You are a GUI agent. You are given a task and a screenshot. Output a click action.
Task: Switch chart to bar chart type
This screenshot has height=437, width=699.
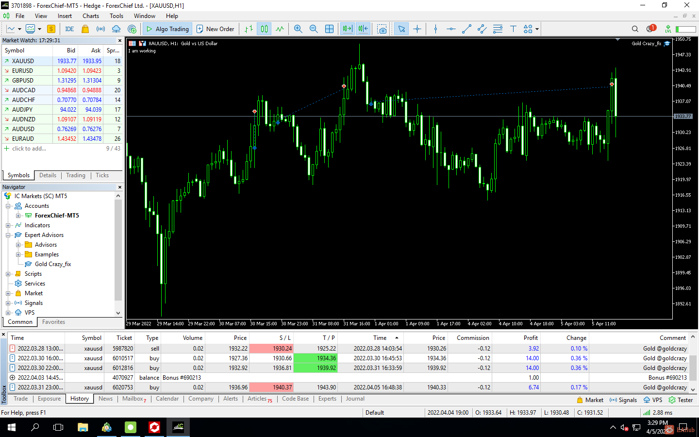tap(249, 29)
